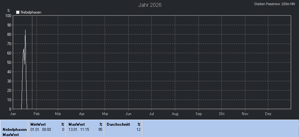Click the average value 12 in the table
Viewport: 299px width, 137px height.
pyautogui.click(x=138, y=129)
